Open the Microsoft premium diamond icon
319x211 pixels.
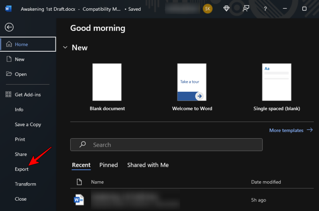click(226, 9)
